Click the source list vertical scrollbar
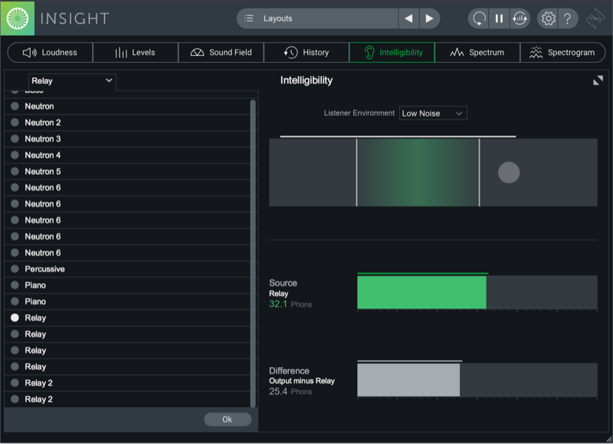Image resolution: width=613 pixels, height=444 pixels. point(253,254)
